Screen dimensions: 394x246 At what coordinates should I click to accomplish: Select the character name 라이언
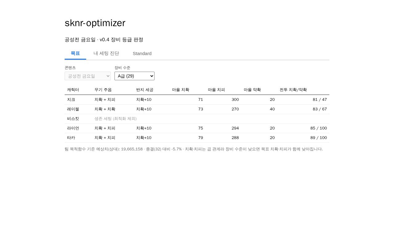coord(73,128)
